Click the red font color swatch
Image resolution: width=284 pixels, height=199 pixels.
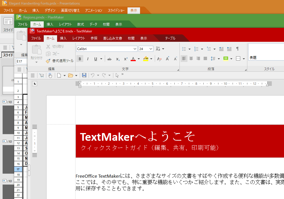pyautogui.click(x=133, y=59)
